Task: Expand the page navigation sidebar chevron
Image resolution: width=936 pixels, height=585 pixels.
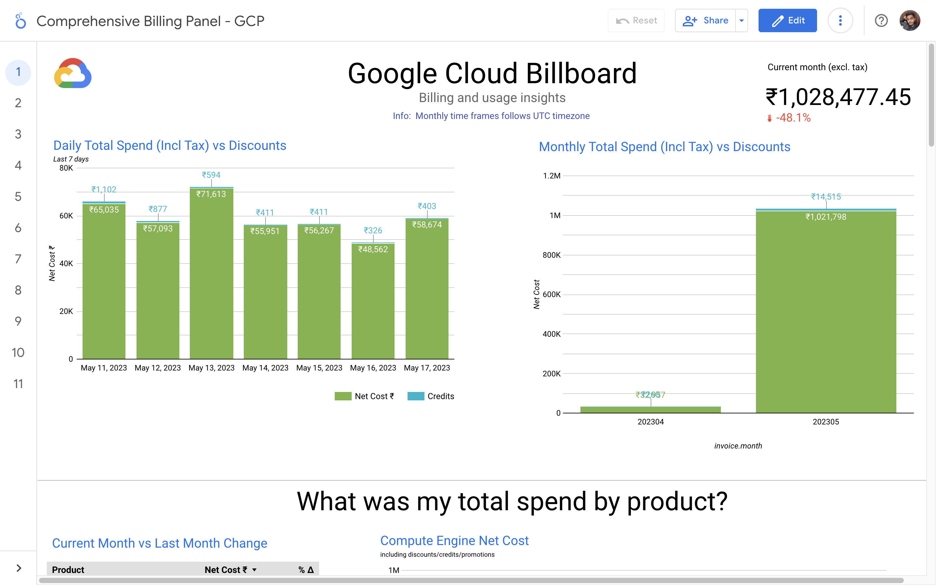Action: click(x=19, y=568)
